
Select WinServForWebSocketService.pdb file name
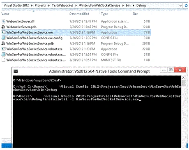point(30,43)
